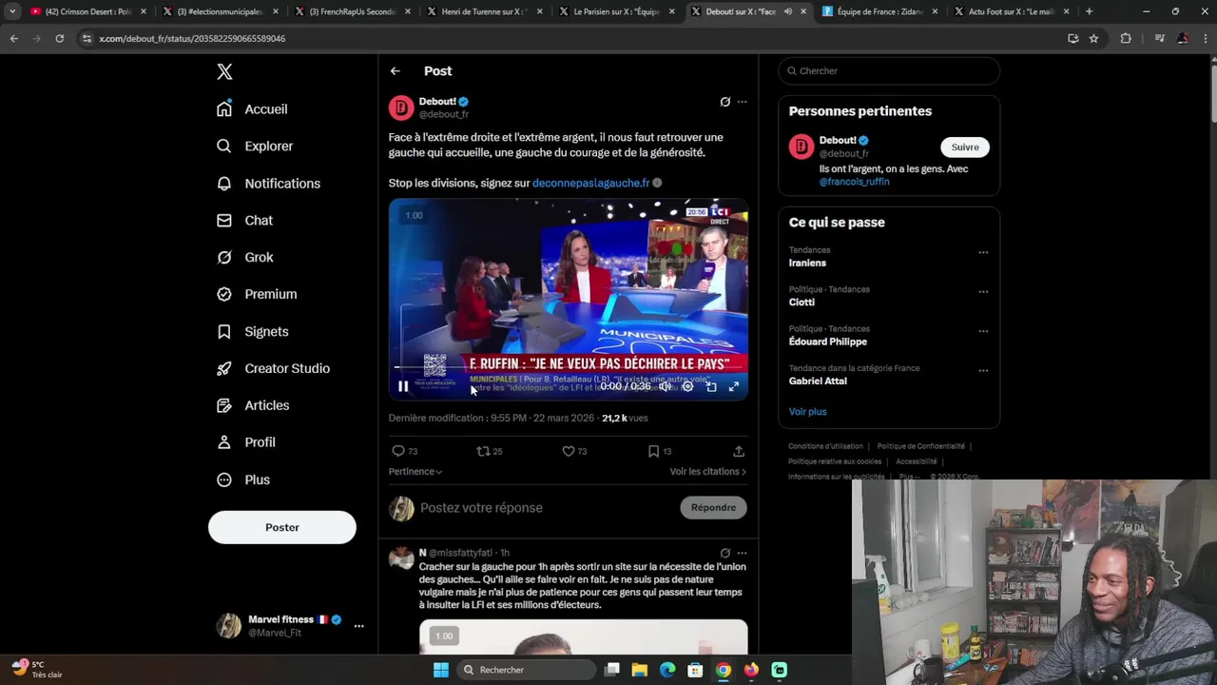The height and width of the screenshot is (685, 1217).
Task: Open Creator Studio in sidebar
Action: (273, 369)
